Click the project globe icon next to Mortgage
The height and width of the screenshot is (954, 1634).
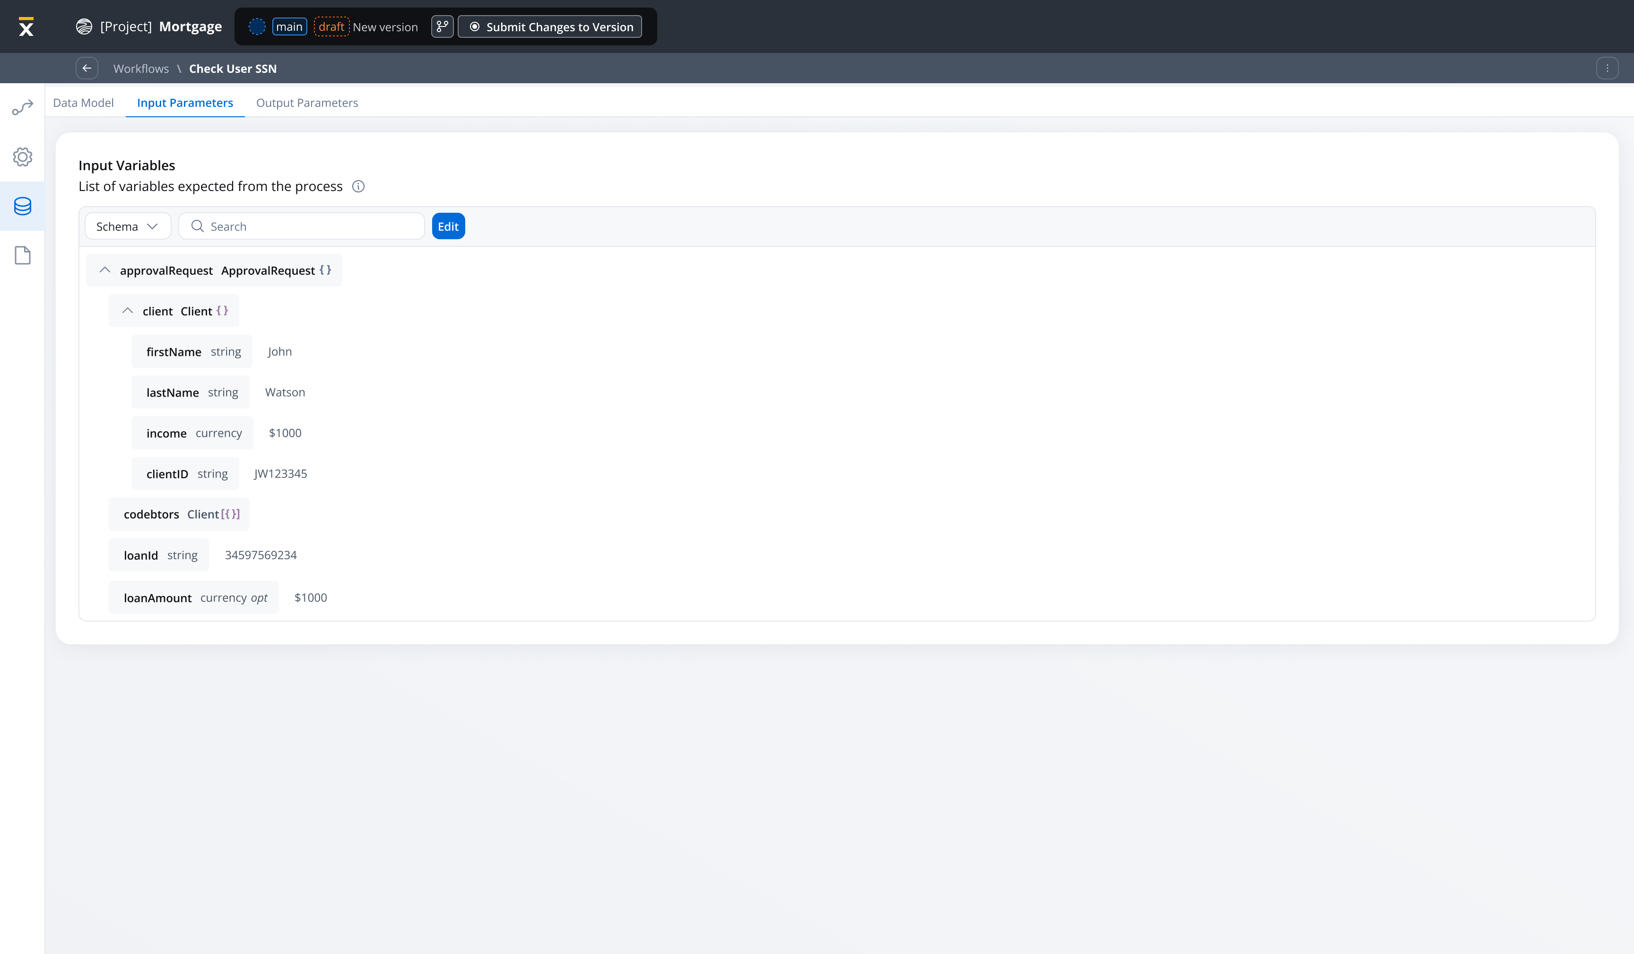pos(84,26)
